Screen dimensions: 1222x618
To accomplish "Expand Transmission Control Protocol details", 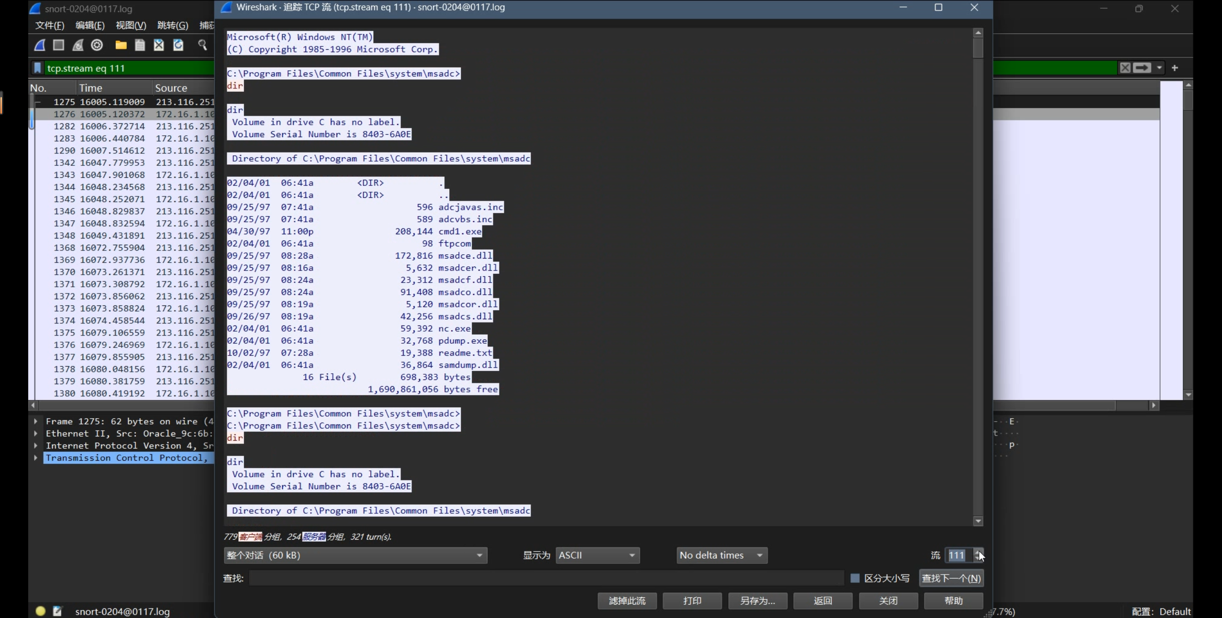I will [x=36, y=458].
